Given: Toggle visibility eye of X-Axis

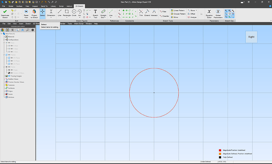Looking at the screenshot, I should pyautogui.click(x=11, y=46).
